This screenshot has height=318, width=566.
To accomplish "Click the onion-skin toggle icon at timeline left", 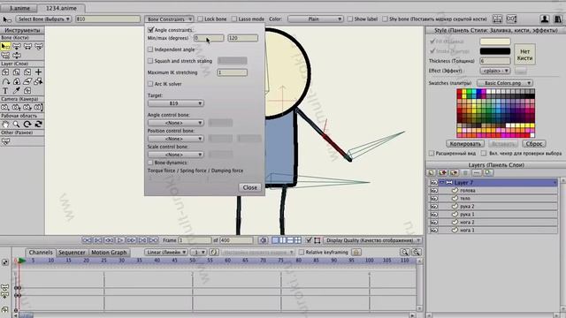I will click(4, 262).
